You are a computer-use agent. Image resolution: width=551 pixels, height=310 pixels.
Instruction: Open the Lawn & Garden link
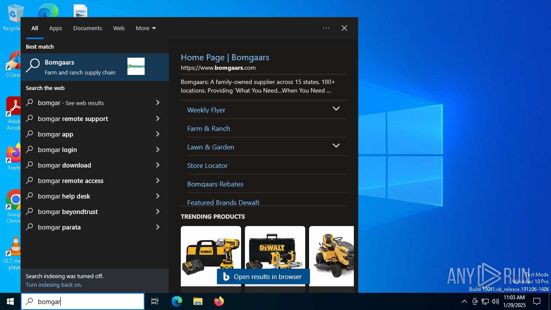(210, 147)
